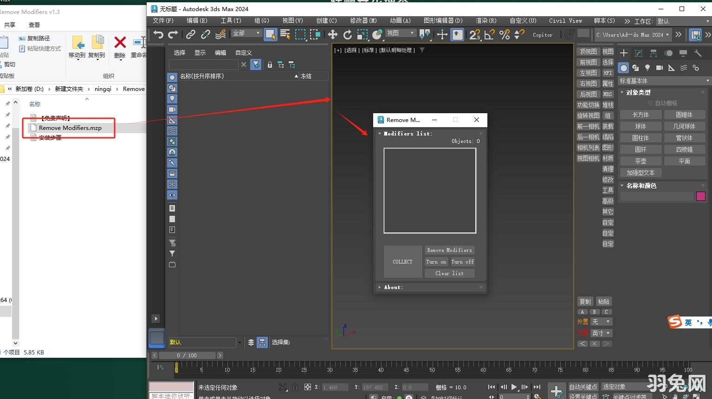Toggle the selection lock padlock icon
The image size is (712, 399).
coord(270,64)
